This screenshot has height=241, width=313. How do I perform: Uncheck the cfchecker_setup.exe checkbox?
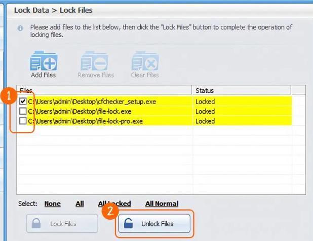pos(23,101)
